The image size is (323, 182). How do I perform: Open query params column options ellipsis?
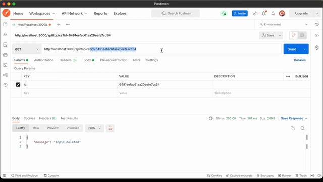pos(288,76)
